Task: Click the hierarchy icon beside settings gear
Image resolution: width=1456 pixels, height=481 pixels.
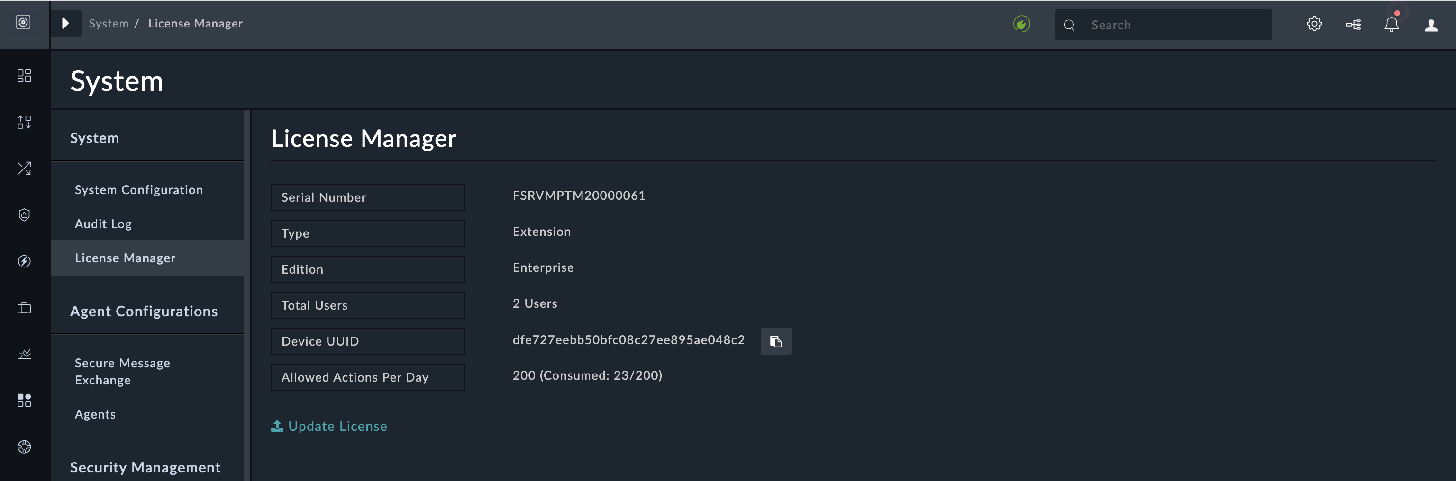Action: click(x=1353, y=24)
